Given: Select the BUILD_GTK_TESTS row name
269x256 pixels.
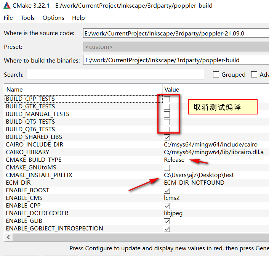Looking at the screenshot, I should click(30, 106).
